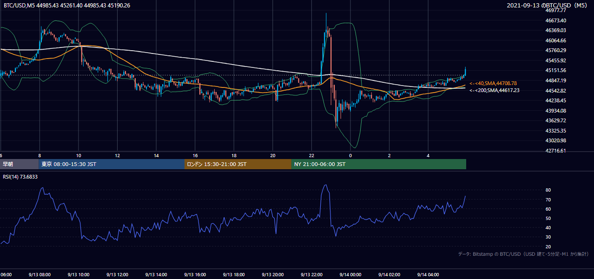The width and height of the screenshot is (594, 279).
Task: Select the NY 21:00-06:00 JST session bar
Action: click(379, 164)
